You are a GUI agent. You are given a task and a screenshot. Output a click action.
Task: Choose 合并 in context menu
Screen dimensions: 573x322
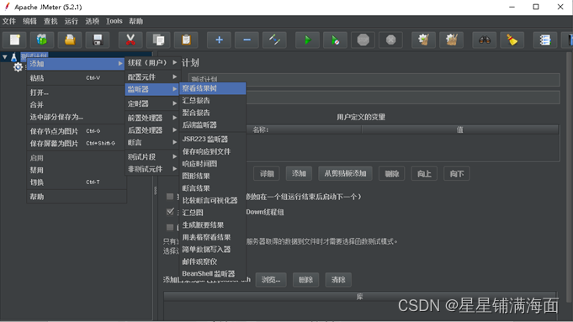[x=77, y=105]
